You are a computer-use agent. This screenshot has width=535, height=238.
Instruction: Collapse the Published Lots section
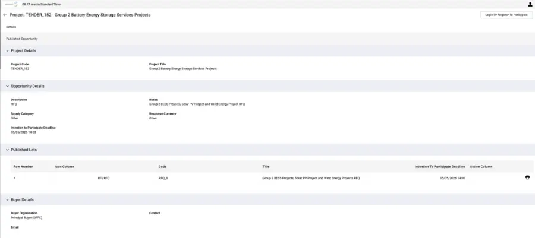tap(8, 150)
